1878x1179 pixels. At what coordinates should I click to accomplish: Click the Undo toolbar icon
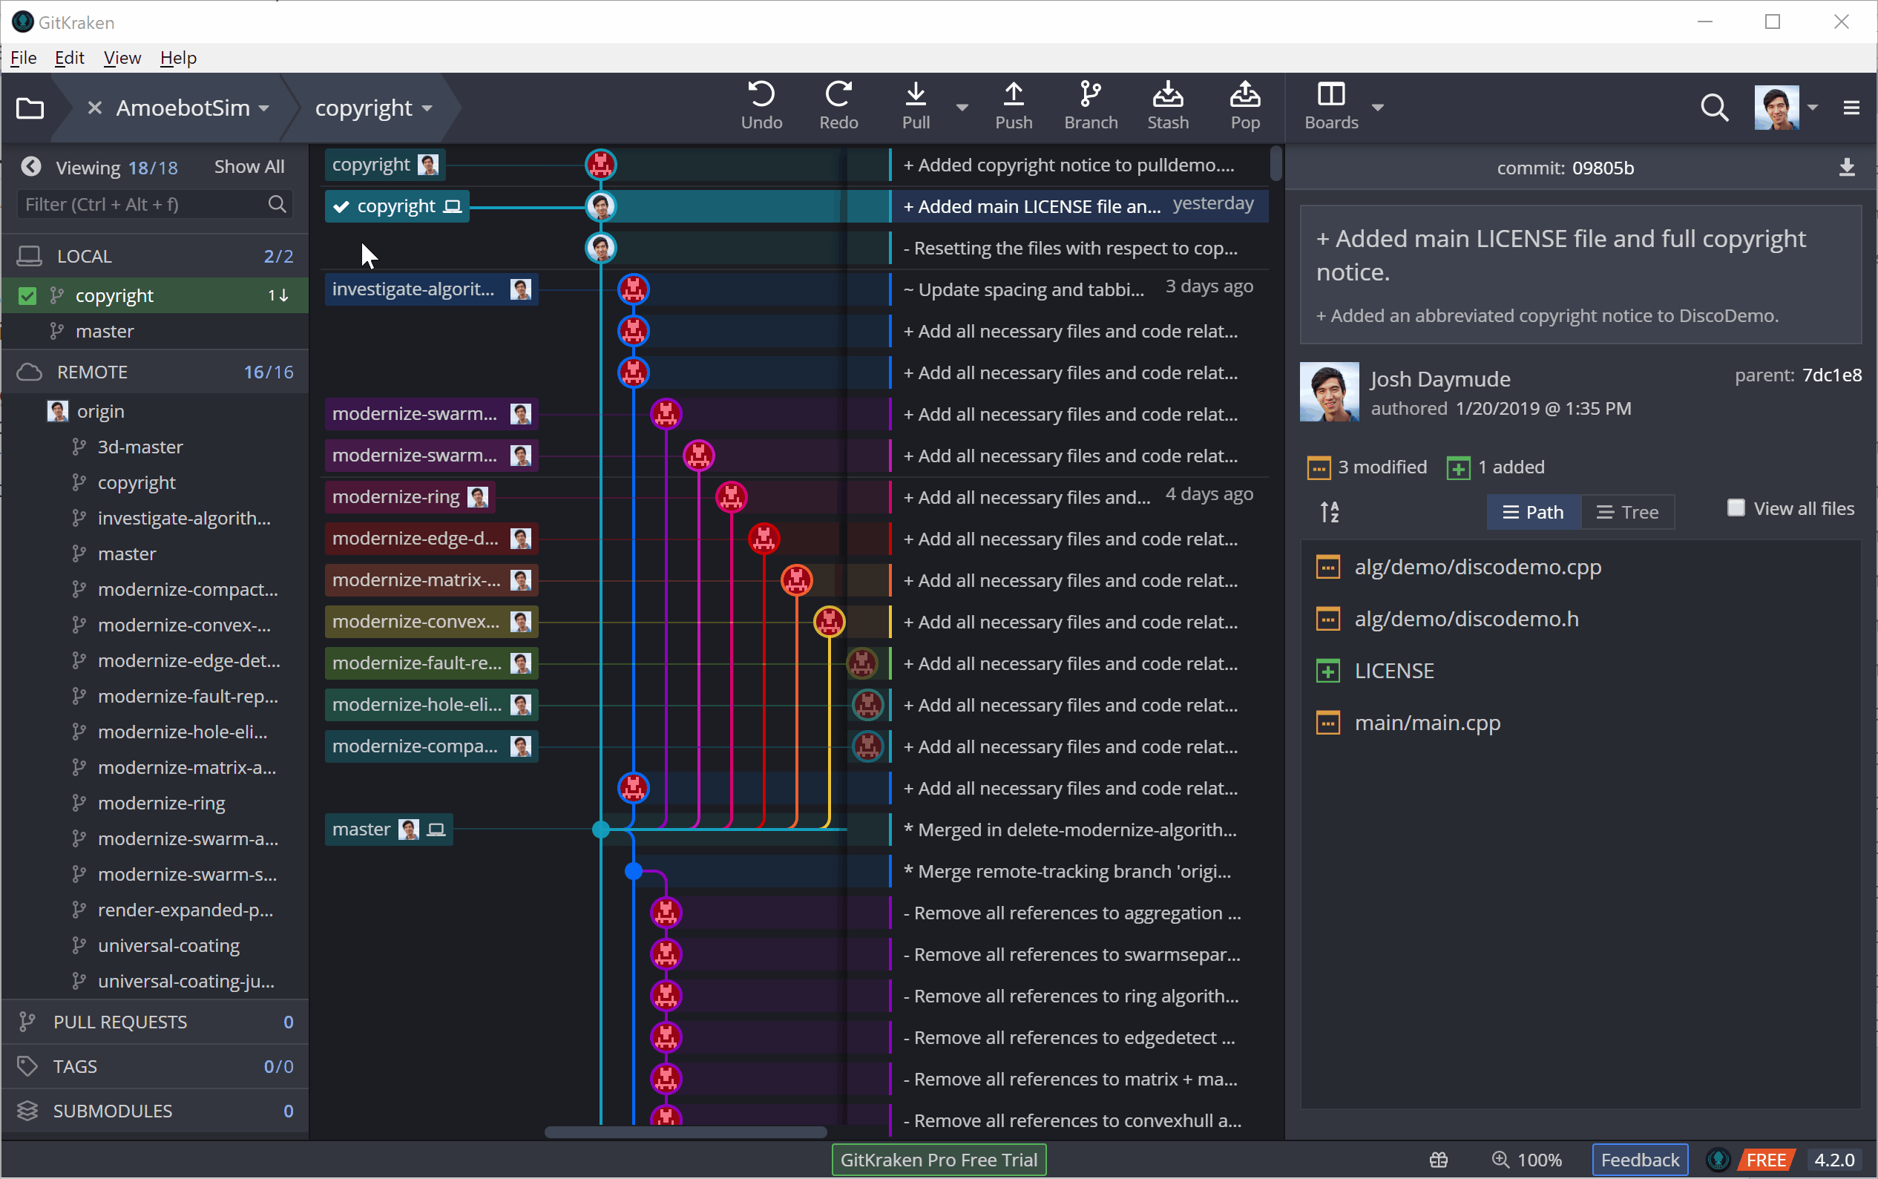761,105
